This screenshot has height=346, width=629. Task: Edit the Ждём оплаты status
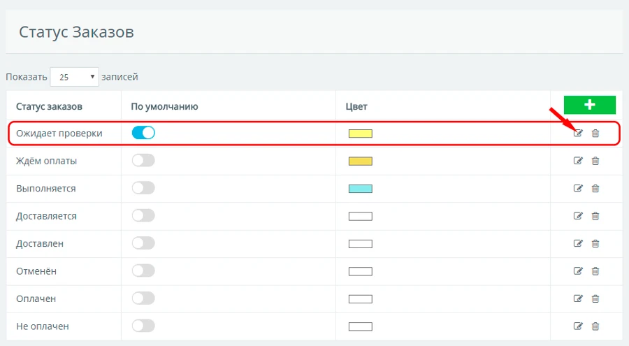[578, 161]
